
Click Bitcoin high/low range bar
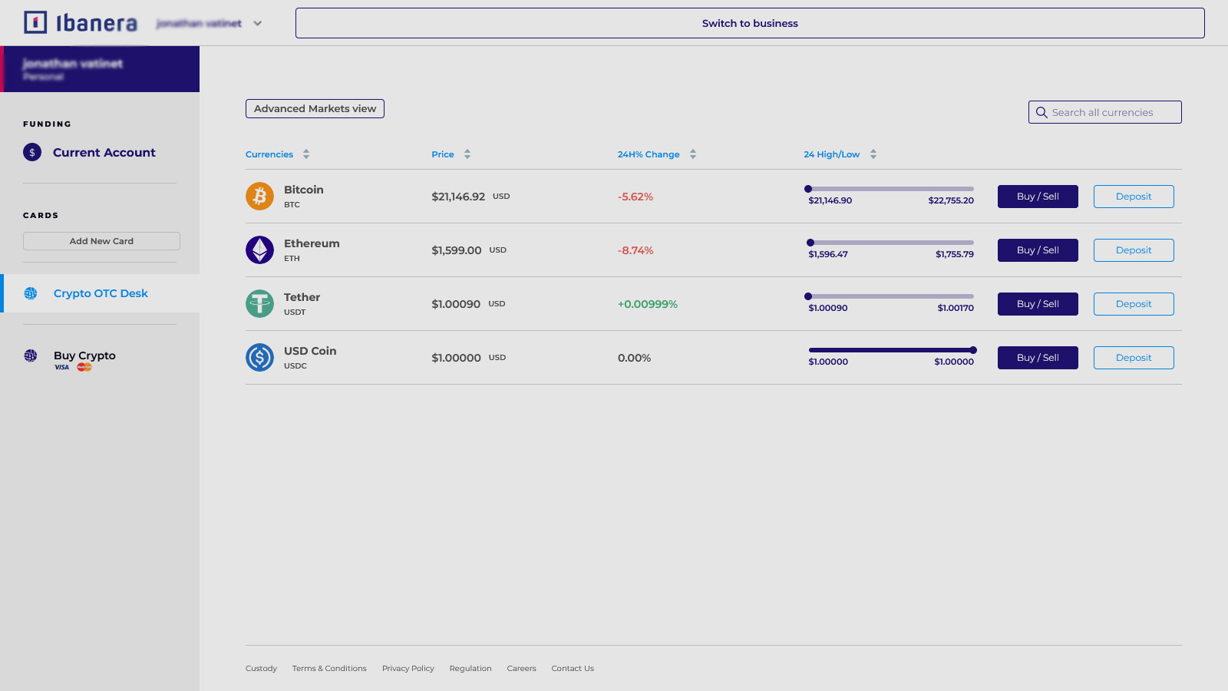coord(890,189)
